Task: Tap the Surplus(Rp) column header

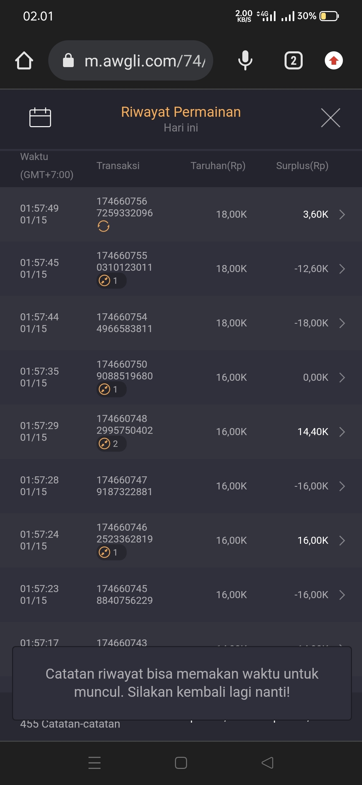Action: point(302,166)
